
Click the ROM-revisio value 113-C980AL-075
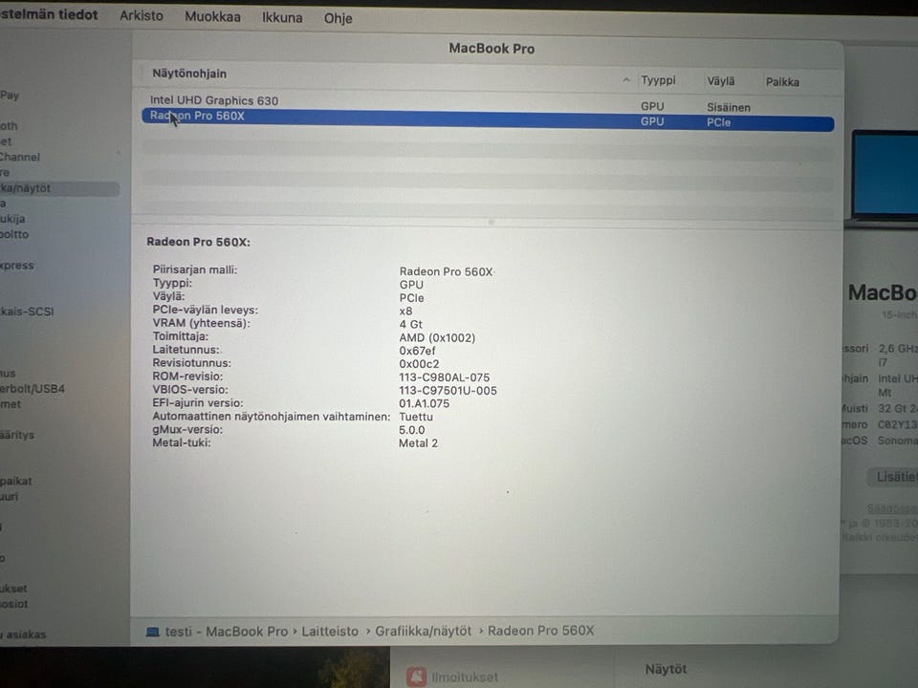point(444,377)
